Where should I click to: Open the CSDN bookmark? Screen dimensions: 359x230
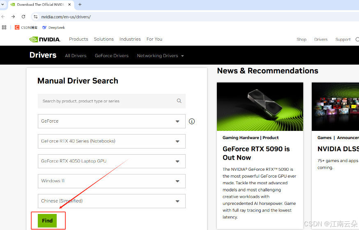pyautogui.click(x=26, y=28)
